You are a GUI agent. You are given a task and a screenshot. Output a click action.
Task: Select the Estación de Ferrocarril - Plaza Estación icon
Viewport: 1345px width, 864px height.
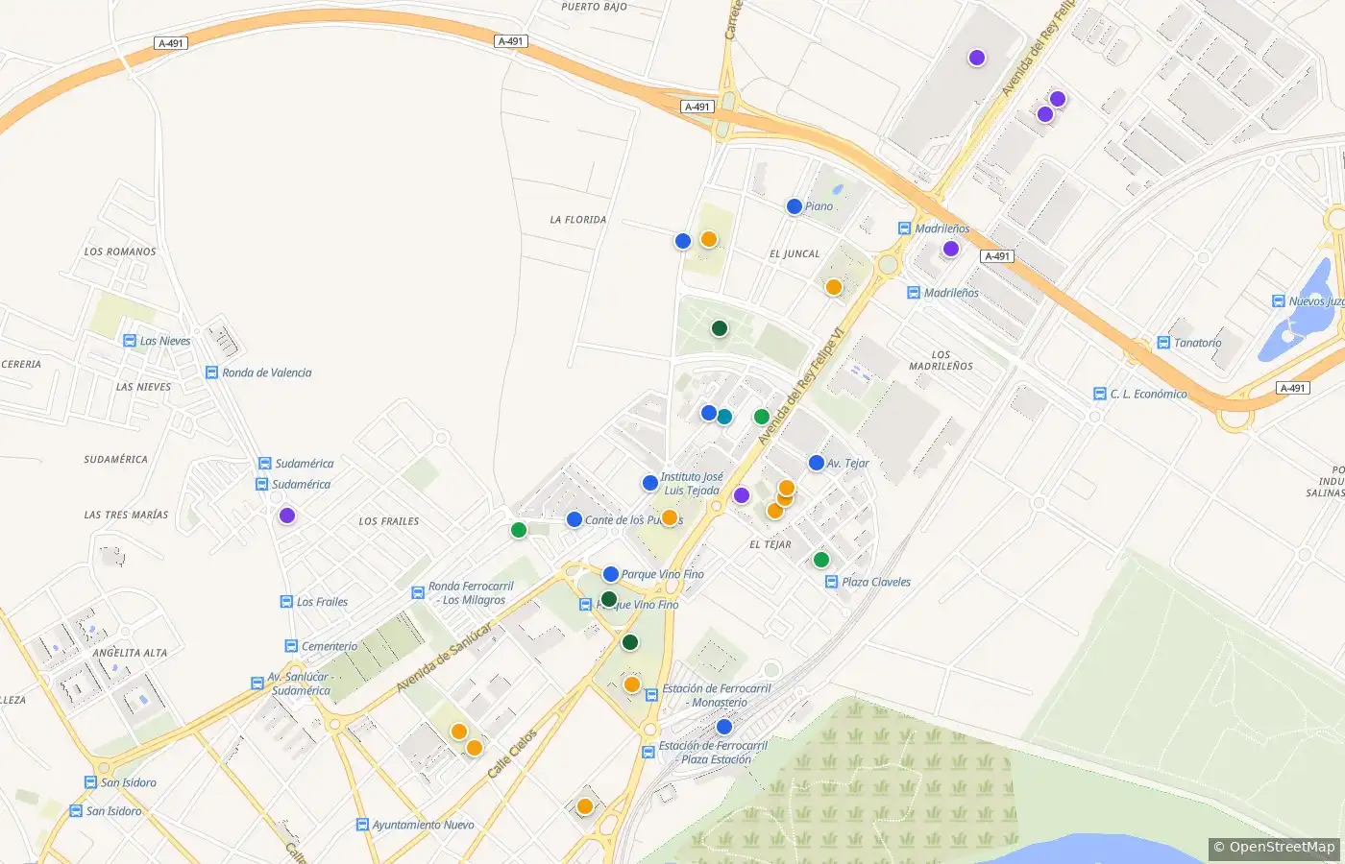pyautogui.click(x=648, y=753)
